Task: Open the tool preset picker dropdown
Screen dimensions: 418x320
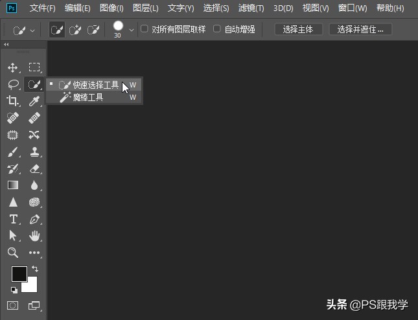Action: (32, 30)
